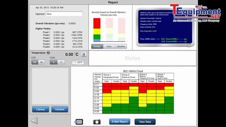The width and height of the screenshot is (226, 127).
Task: Click the Higher Peaks label
Action: pyautogui.click(x=43, y=29)
